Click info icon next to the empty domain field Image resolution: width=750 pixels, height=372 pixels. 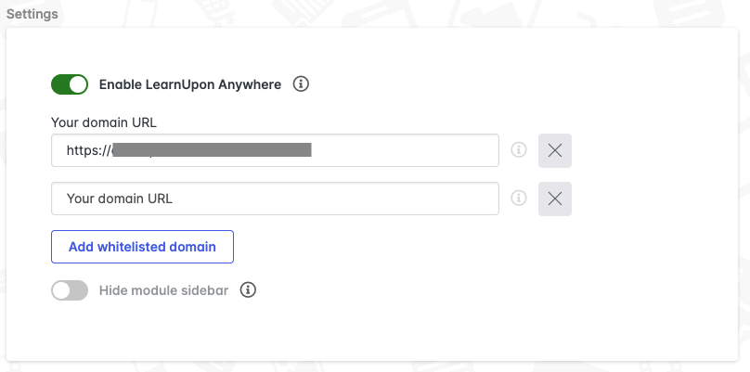point(520,198)
